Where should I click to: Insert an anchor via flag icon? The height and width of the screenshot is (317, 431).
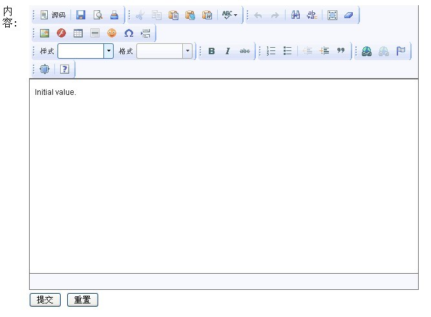pyautogui.click(x=401, y=51)
